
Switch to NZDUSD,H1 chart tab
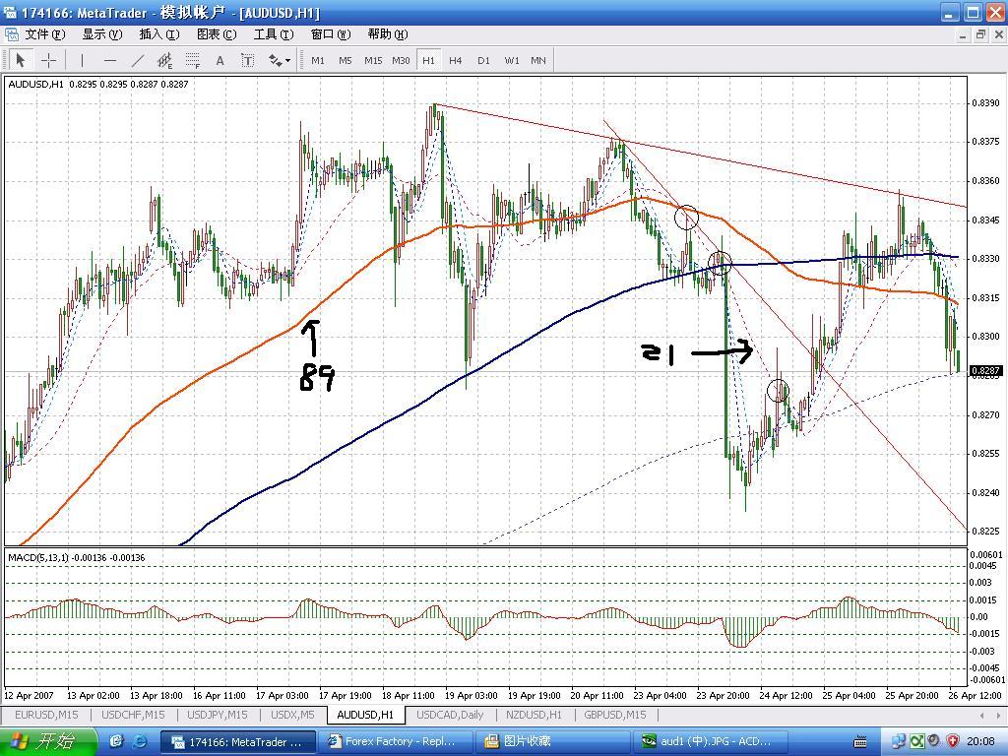click(534, 715)
